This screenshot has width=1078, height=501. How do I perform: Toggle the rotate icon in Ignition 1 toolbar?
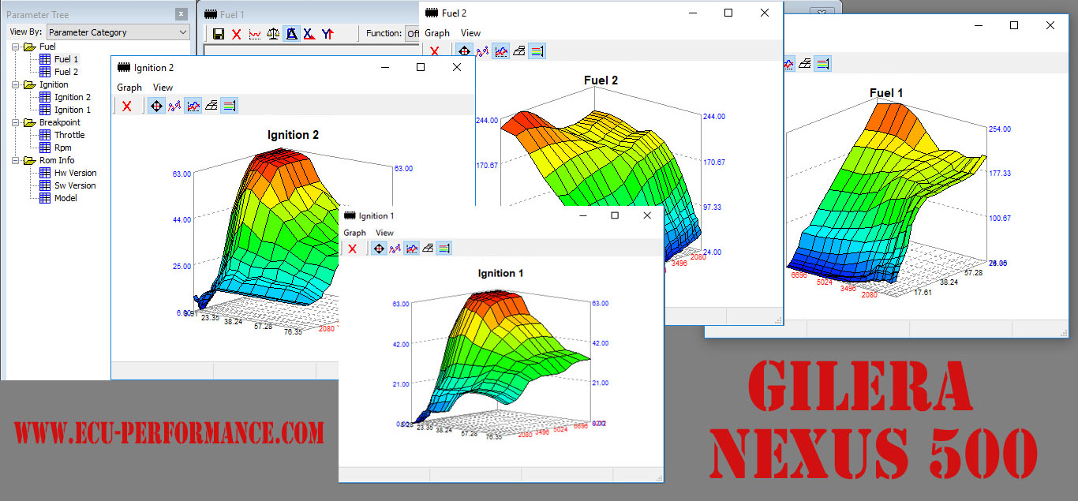[x=379, y=249]
